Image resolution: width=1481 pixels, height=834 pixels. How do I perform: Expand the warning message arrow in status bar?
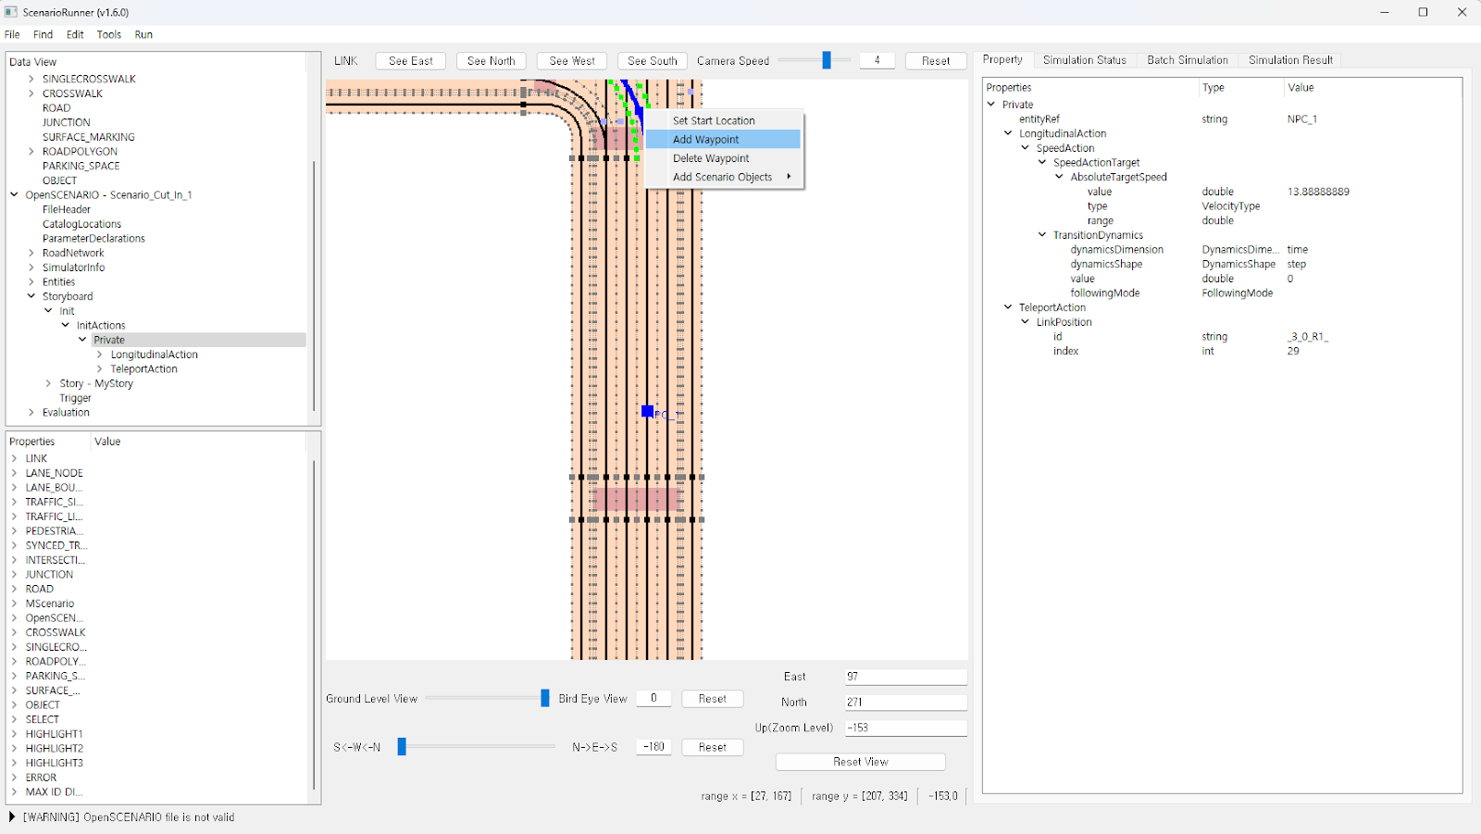point(12,817)
